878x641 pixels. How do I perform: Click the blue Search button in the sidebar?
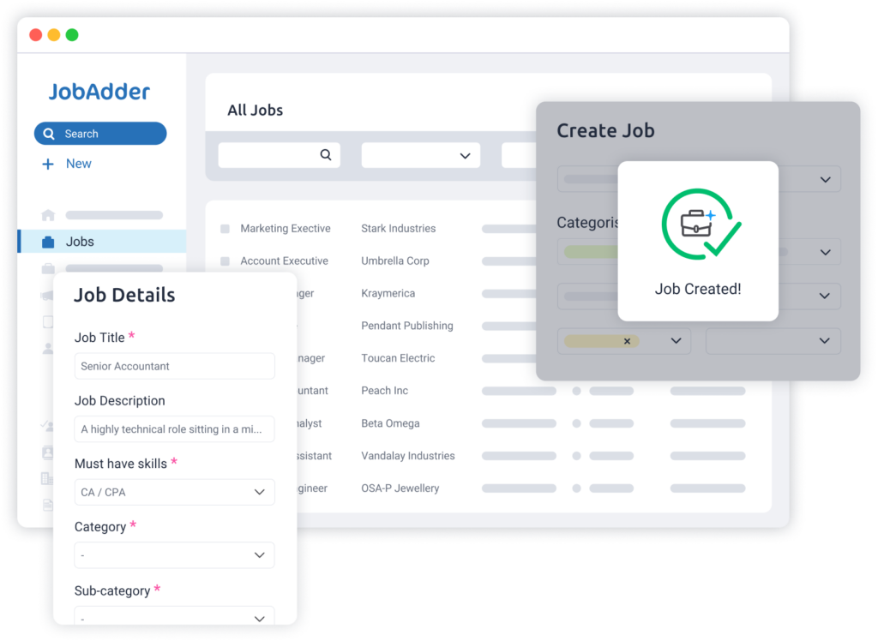click(100, 134)
